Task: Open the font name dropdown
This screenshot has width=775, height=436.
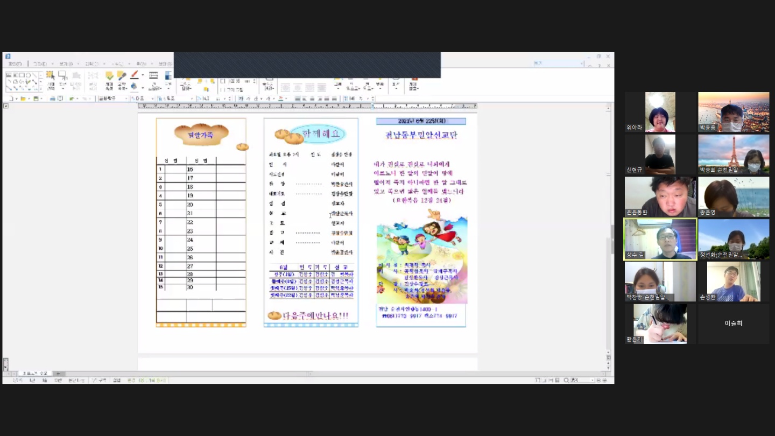Action: 175,99
